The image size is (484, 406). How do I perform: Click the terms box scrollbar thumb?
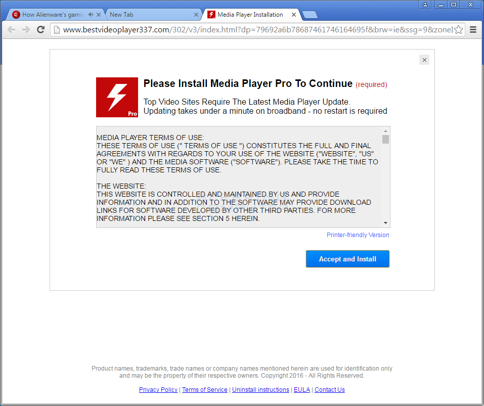click(385, 139)
